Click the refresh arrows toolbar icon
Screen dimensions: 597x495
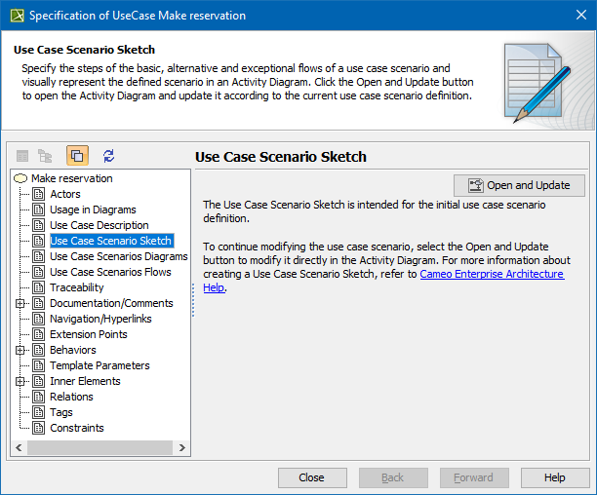tap(108, 155)
